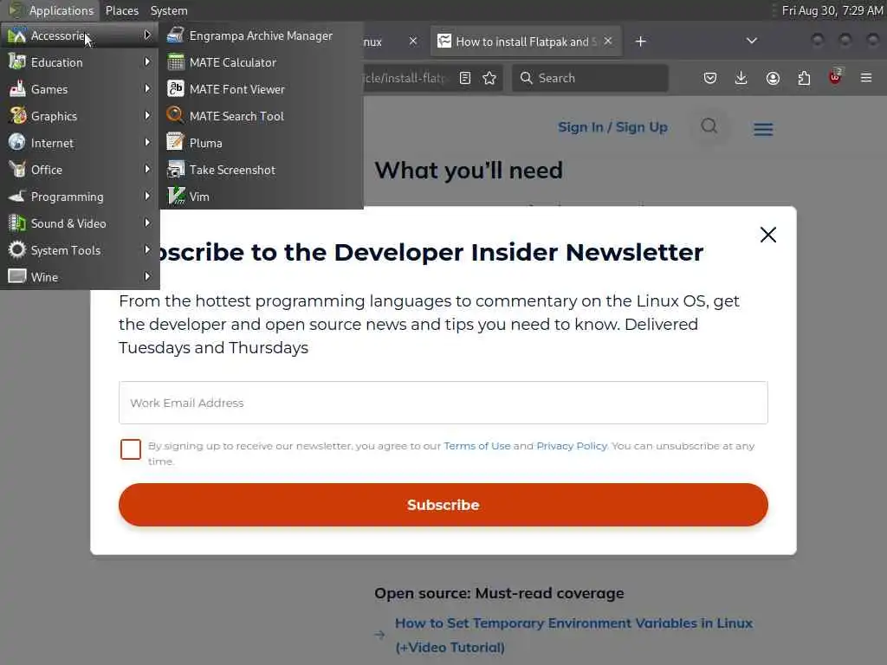
Task: Click the Office category icon
Action: pos(17,170)
